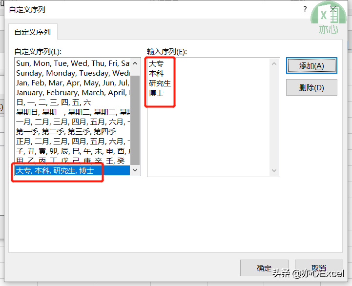Select the 第一季, 第二季 quarter list entry

point(73,132)
